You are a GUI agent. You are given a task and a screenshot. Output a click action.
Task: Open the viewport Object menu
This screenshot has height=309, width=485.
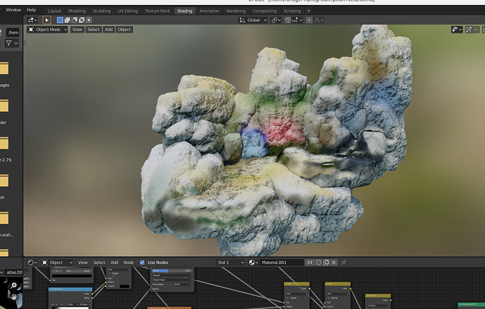pyautogui.click(x=124, y=30)
